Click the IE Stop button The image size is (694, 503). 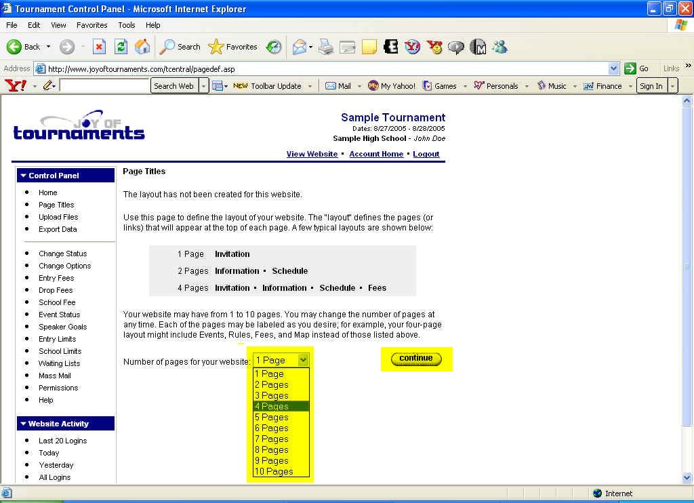coord(99,47)
